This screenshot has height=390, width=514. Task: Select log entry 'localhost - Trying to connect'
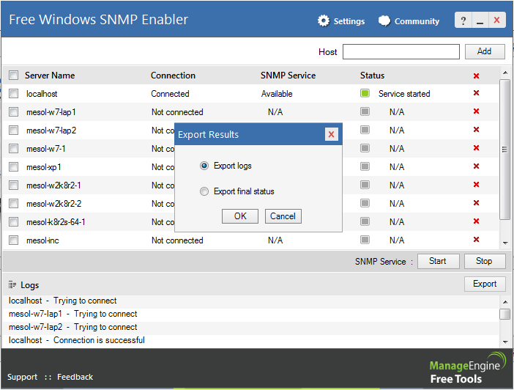click(x=63, y=301)
